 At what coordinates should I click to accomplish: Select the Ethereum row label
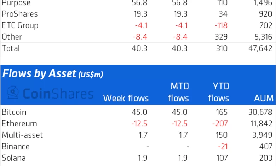(19, 124)
